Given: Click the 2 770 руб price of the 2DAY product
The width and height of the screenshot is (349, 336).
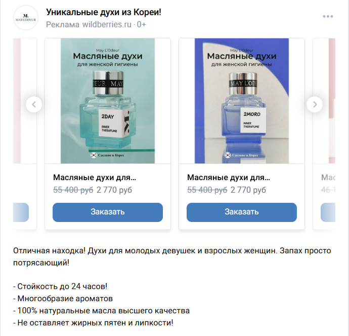Looking at the screenshot, I should pos(114,190).
